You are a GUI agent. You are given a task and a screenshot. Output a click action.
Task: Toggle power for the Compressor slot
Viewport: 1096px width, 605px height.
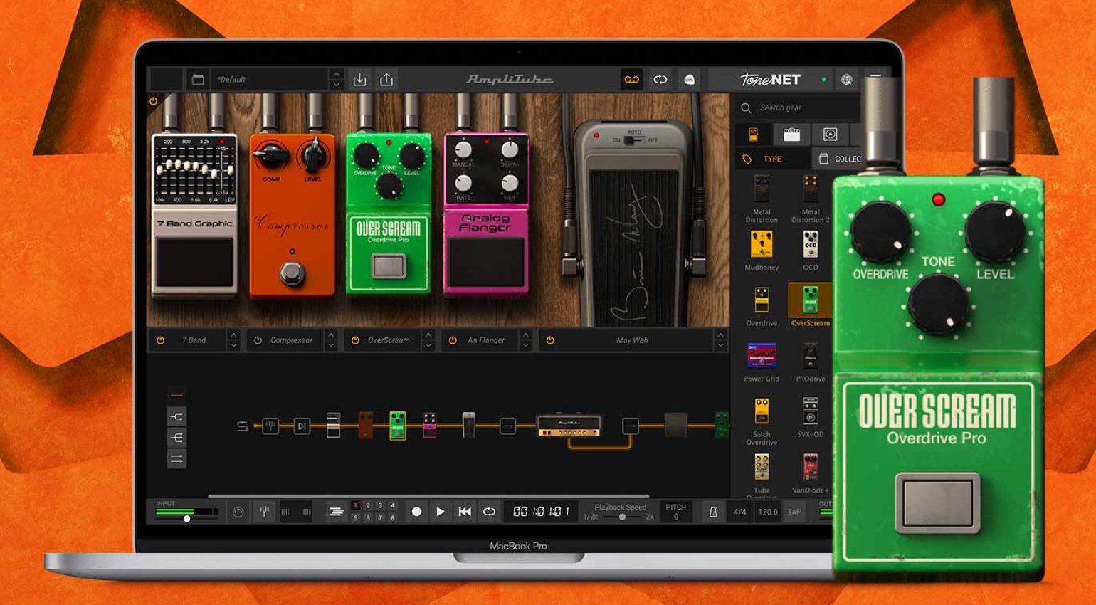(258, 340)
